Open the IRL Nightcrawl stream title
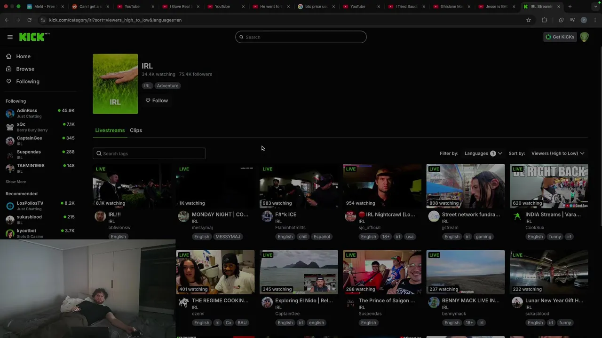The image size is (602, 338). click(387, 215)
